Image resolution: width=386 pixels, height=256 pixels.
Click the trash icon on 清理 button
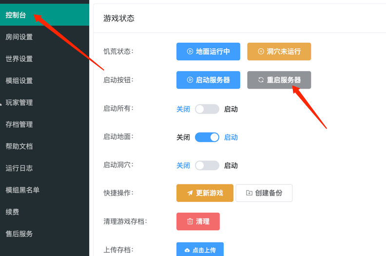190,221
